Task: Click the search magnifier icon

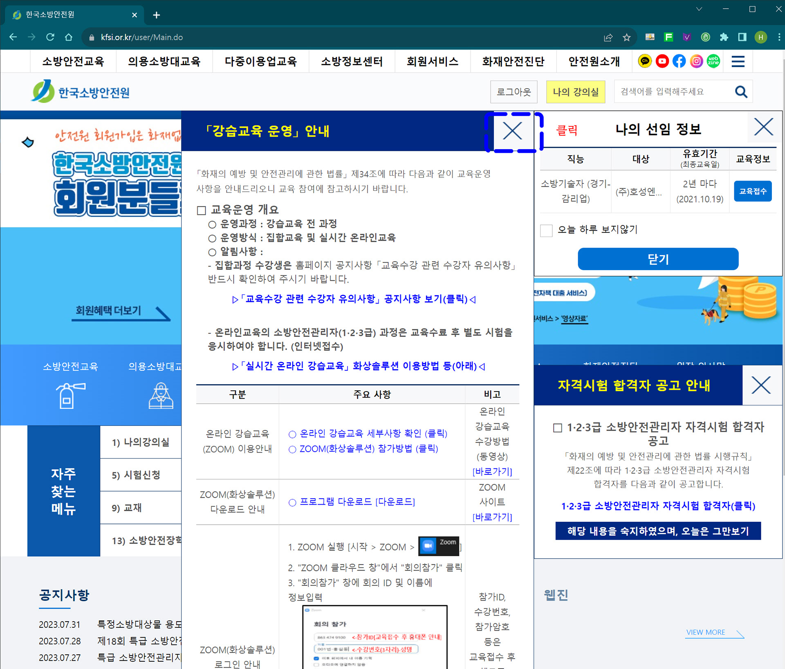Action: 741,92
